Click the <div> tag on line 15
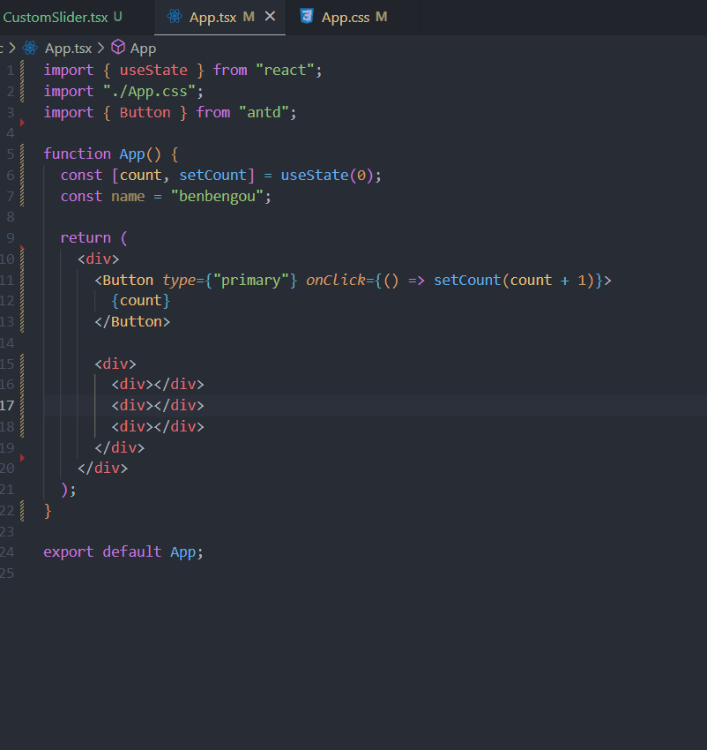This screenshot has width=707, height=750. pos(115,364)
